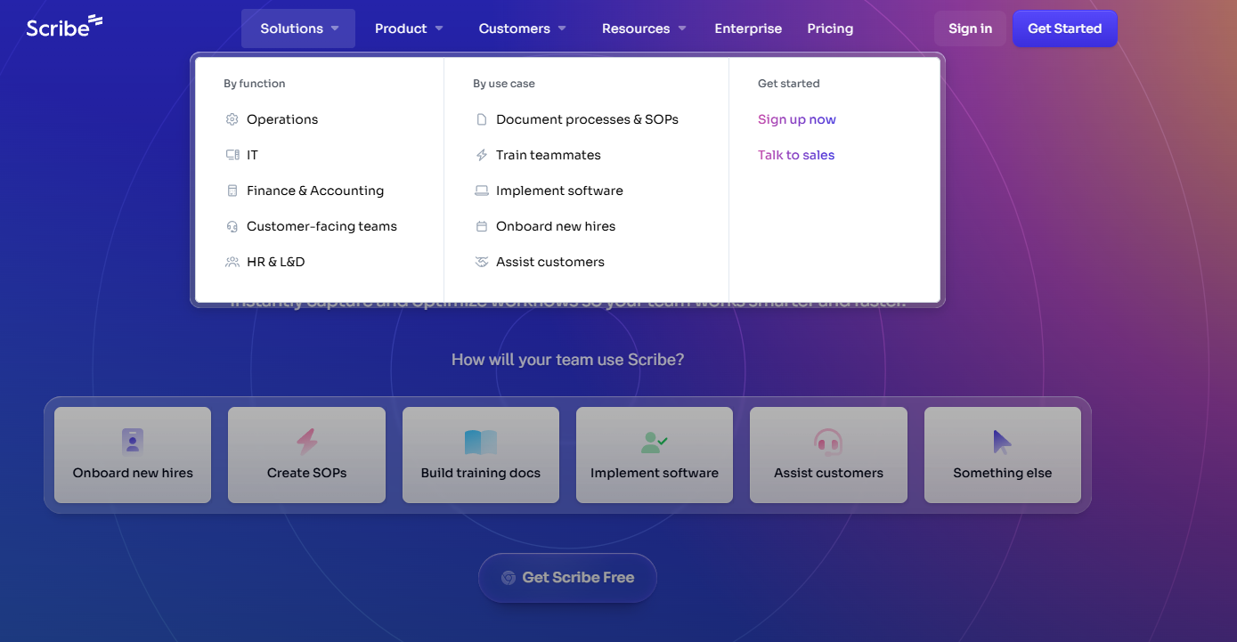Viewport: 1237px width, 642px height.
Task: Click the Operations gear icon
Action: click(x=232, y=119)
